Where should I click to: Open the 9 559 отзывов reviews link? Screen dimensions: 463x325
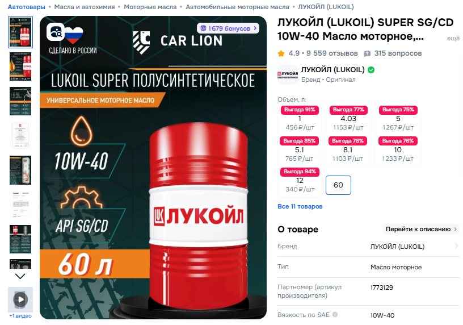[x=332, y=53]
